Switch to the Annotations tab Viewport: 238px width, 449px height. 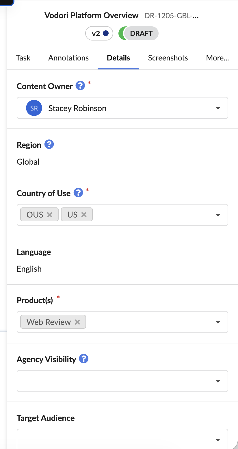point(68,58)
